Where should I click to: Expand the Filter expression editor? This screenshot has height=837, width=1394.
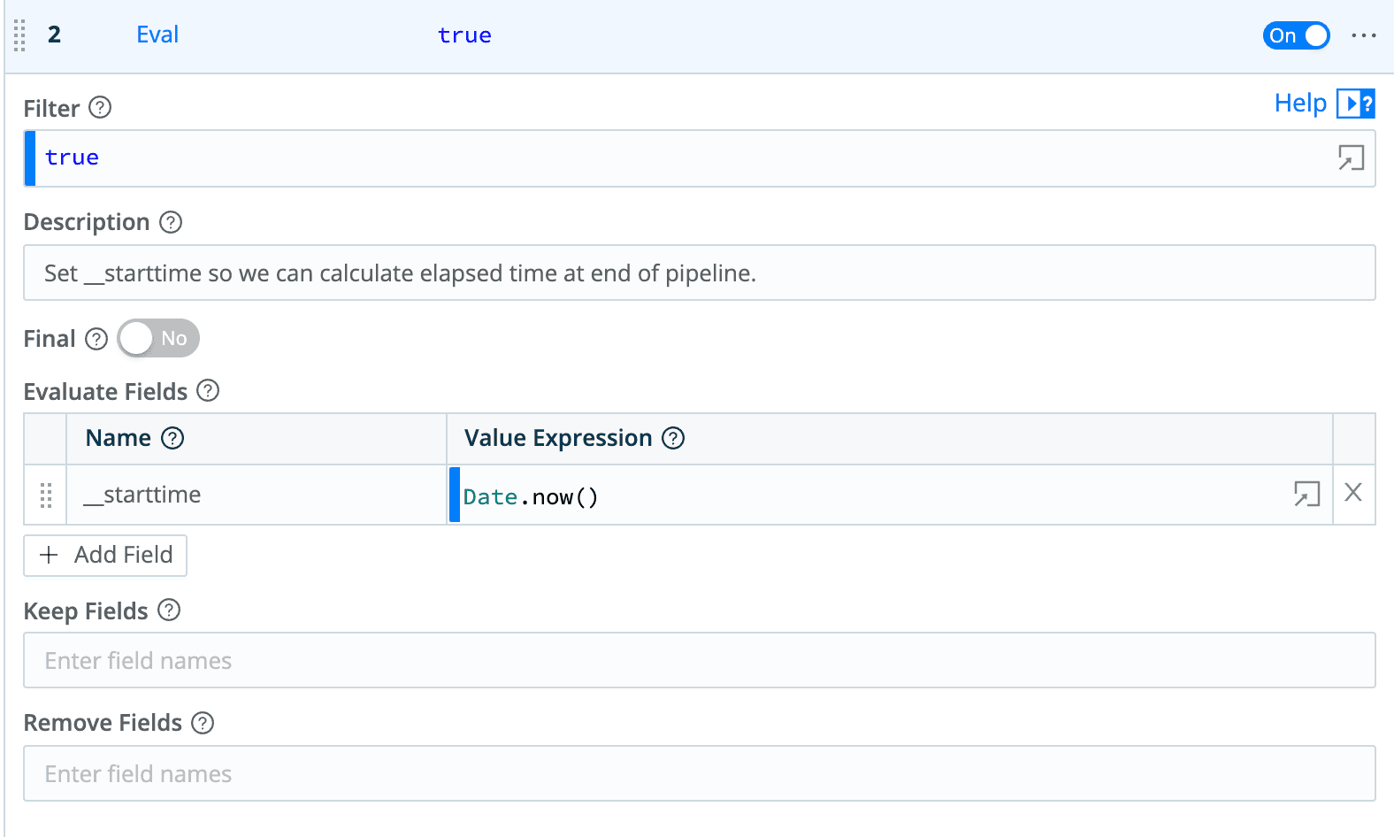tap(1351, 158)
